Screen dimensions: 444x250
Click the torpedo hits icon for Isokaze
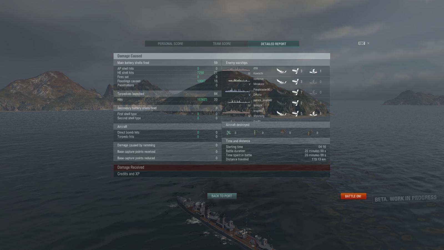pos(295,103)
